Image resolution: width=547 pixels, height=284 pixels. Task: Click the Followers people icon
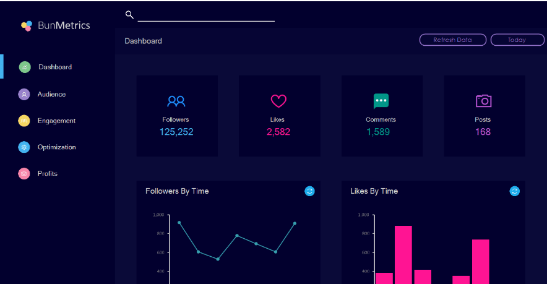tap(176, 101)
